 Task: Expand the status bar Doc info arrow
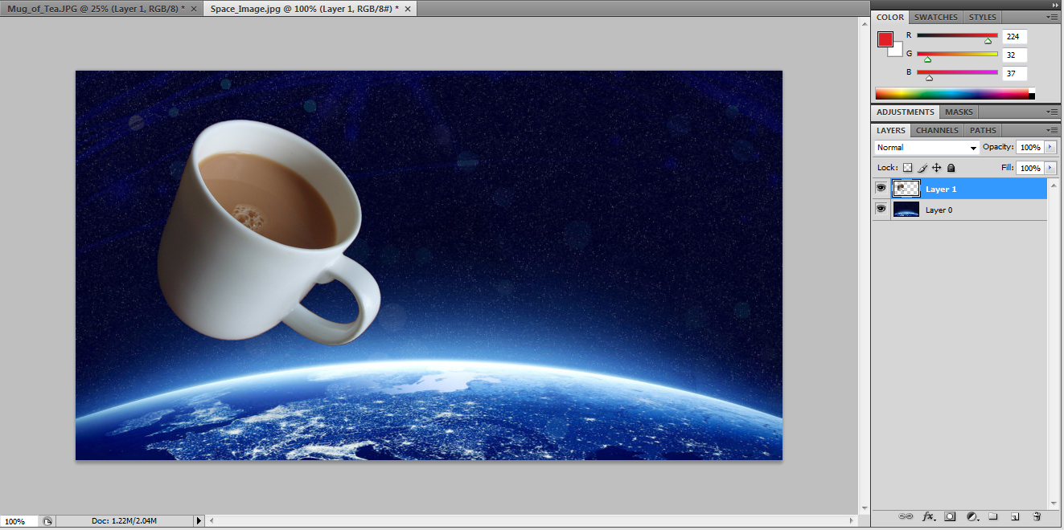click(199, 521)
